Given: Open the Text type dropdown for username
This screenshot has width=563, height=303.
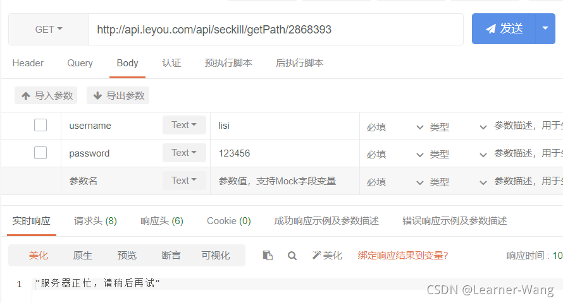Looking at the screenshot, I should [184, 125].
